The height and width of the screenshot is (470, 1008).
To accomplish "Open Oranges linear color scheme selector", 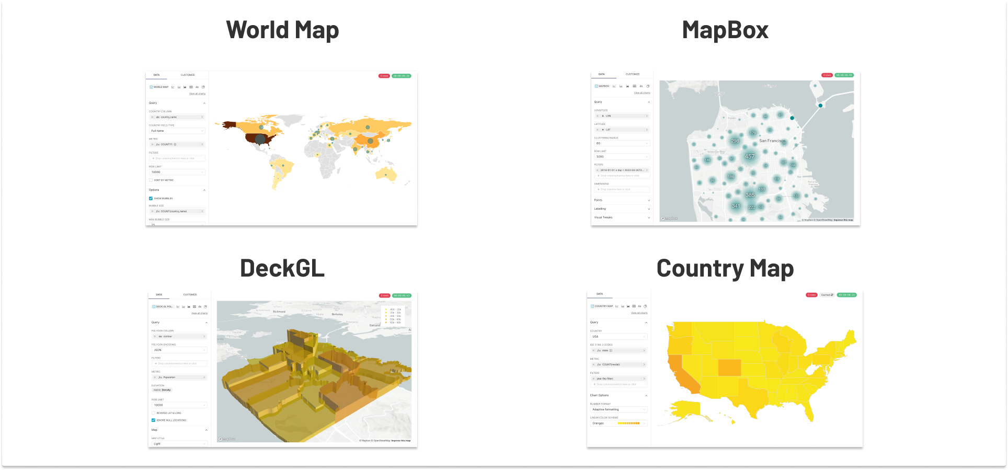I will pos(619,423).
